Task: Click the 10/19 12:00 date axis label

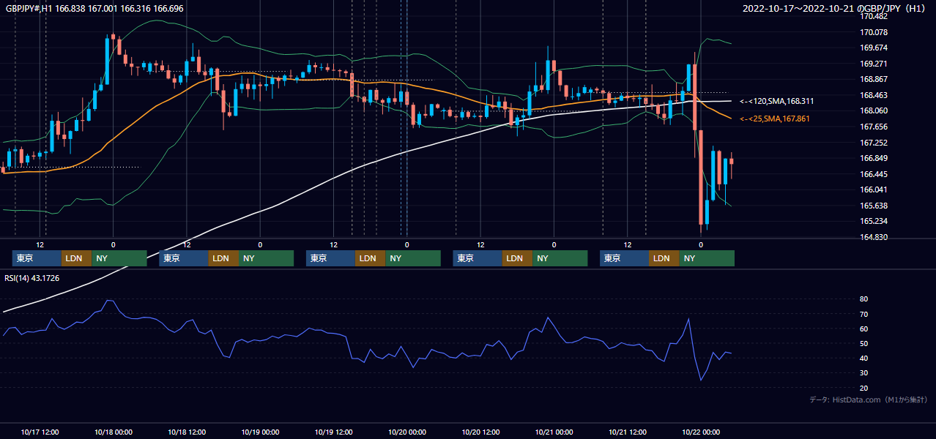Action: [333, 432]
